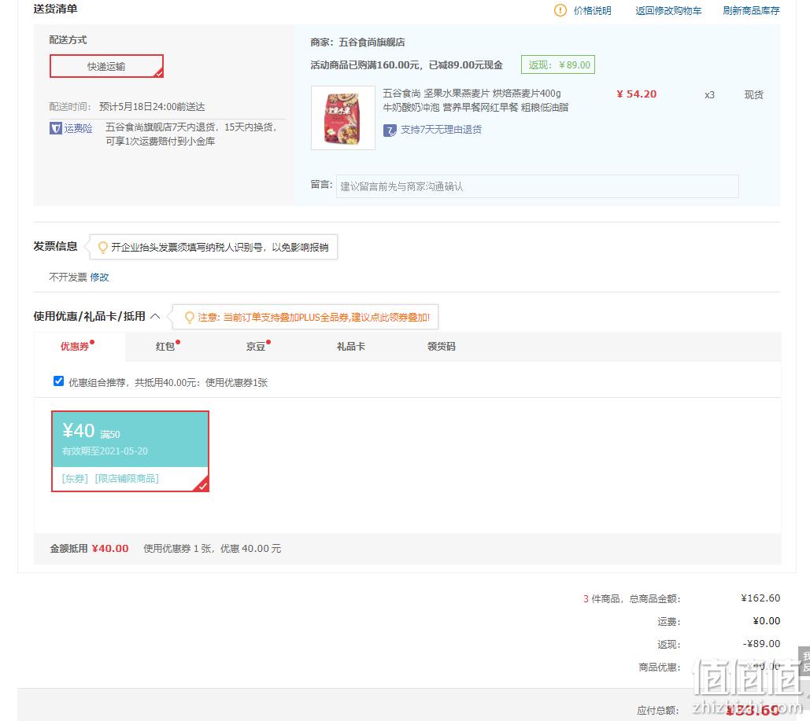Modify invoice via 修改 link
The height and width of the screenshot is (721, 810).
click(x=99, y=277)
